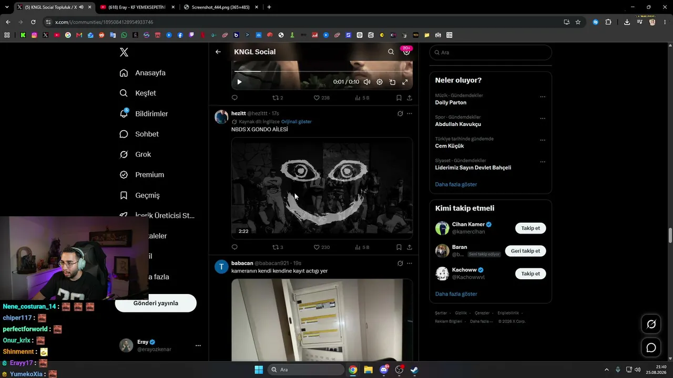Seek along the top video's progress bar

[322, 71]
